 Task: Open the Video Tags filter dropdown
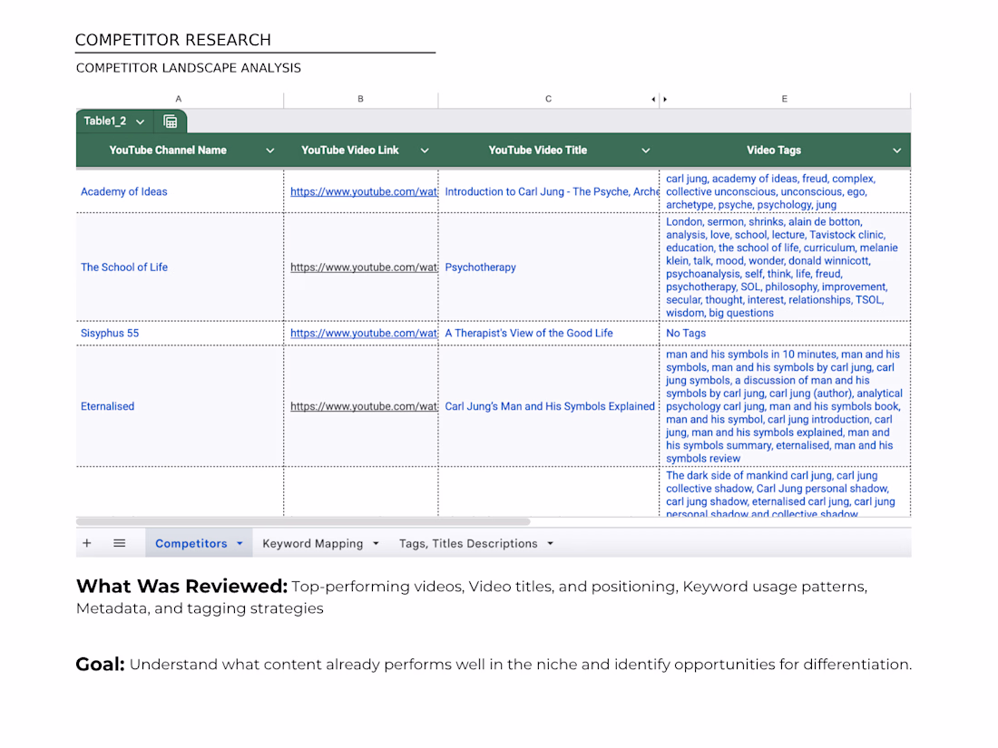[x=896, y=151]
